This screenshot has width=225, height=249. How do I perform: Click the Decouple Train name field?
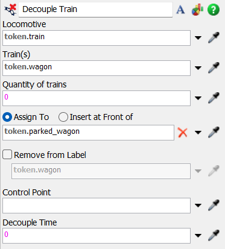tap(95, 10)
